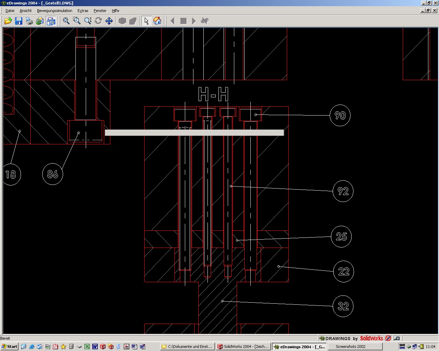Click the Open file folder icon
The image size is (439, 351).
[x=8, y=21]
